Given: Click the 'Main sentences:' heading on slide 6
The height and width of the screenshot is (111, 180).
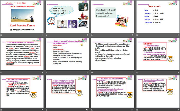Looking at the screenshot, I should (58, 49).
